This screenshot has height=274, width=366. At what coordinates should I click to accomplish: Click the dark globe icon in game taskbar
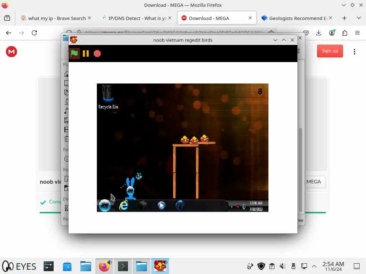(x=180, y=205)
